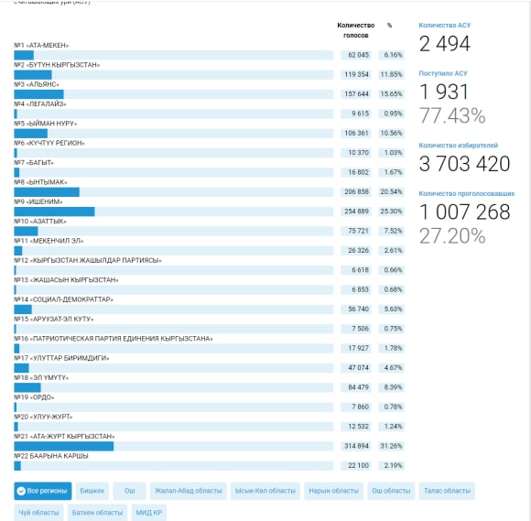Click the ИШЕНИМ vote progress bar
This screenshot has height=521, width=531.
[174, 212]
